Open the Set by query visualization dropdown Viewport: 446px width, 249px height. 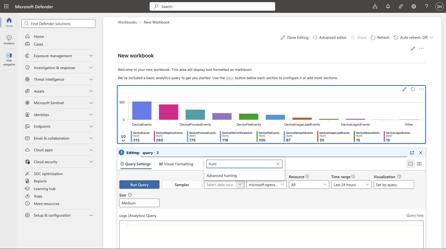[x=394, y=185]
